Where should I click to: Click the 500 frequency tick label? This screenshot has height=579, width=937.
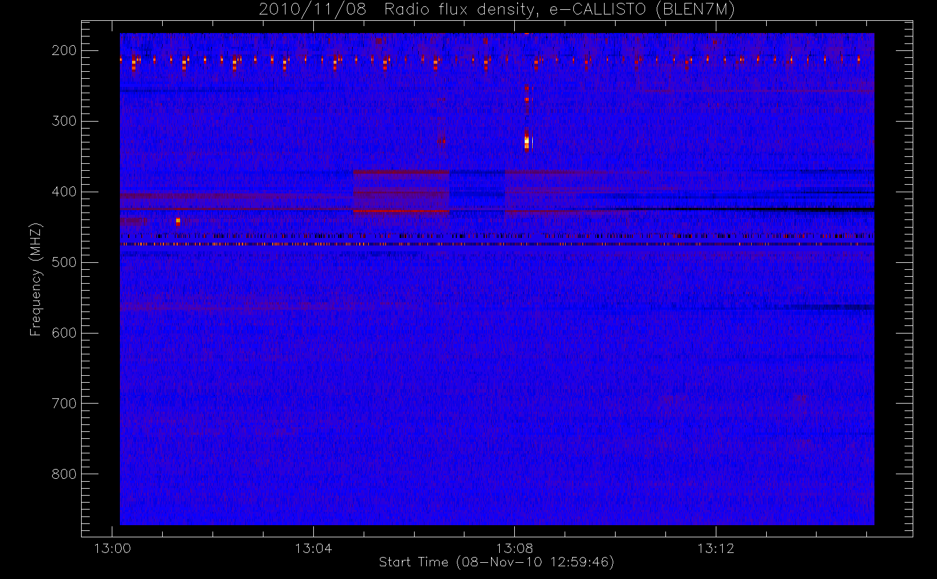click(64, 262)
